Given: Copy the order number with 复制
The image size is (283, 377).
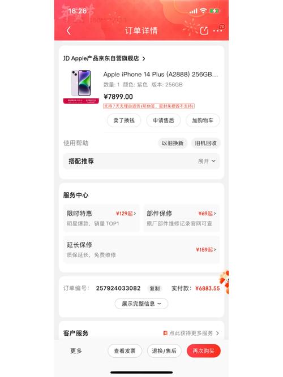Looking at the screenshot, I should [155, 288].
